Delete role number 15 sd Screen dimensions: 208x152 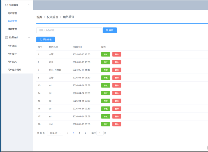point(117,101)
